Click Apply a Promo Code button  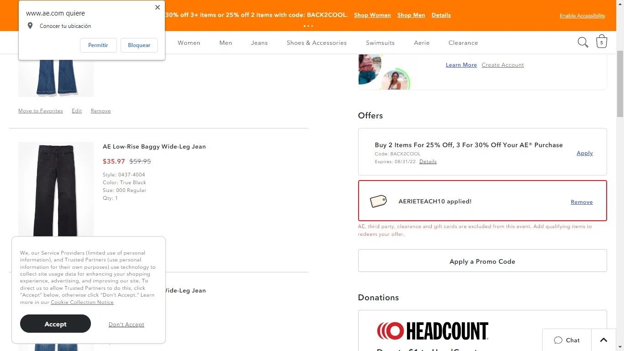(x=482, y=261)
